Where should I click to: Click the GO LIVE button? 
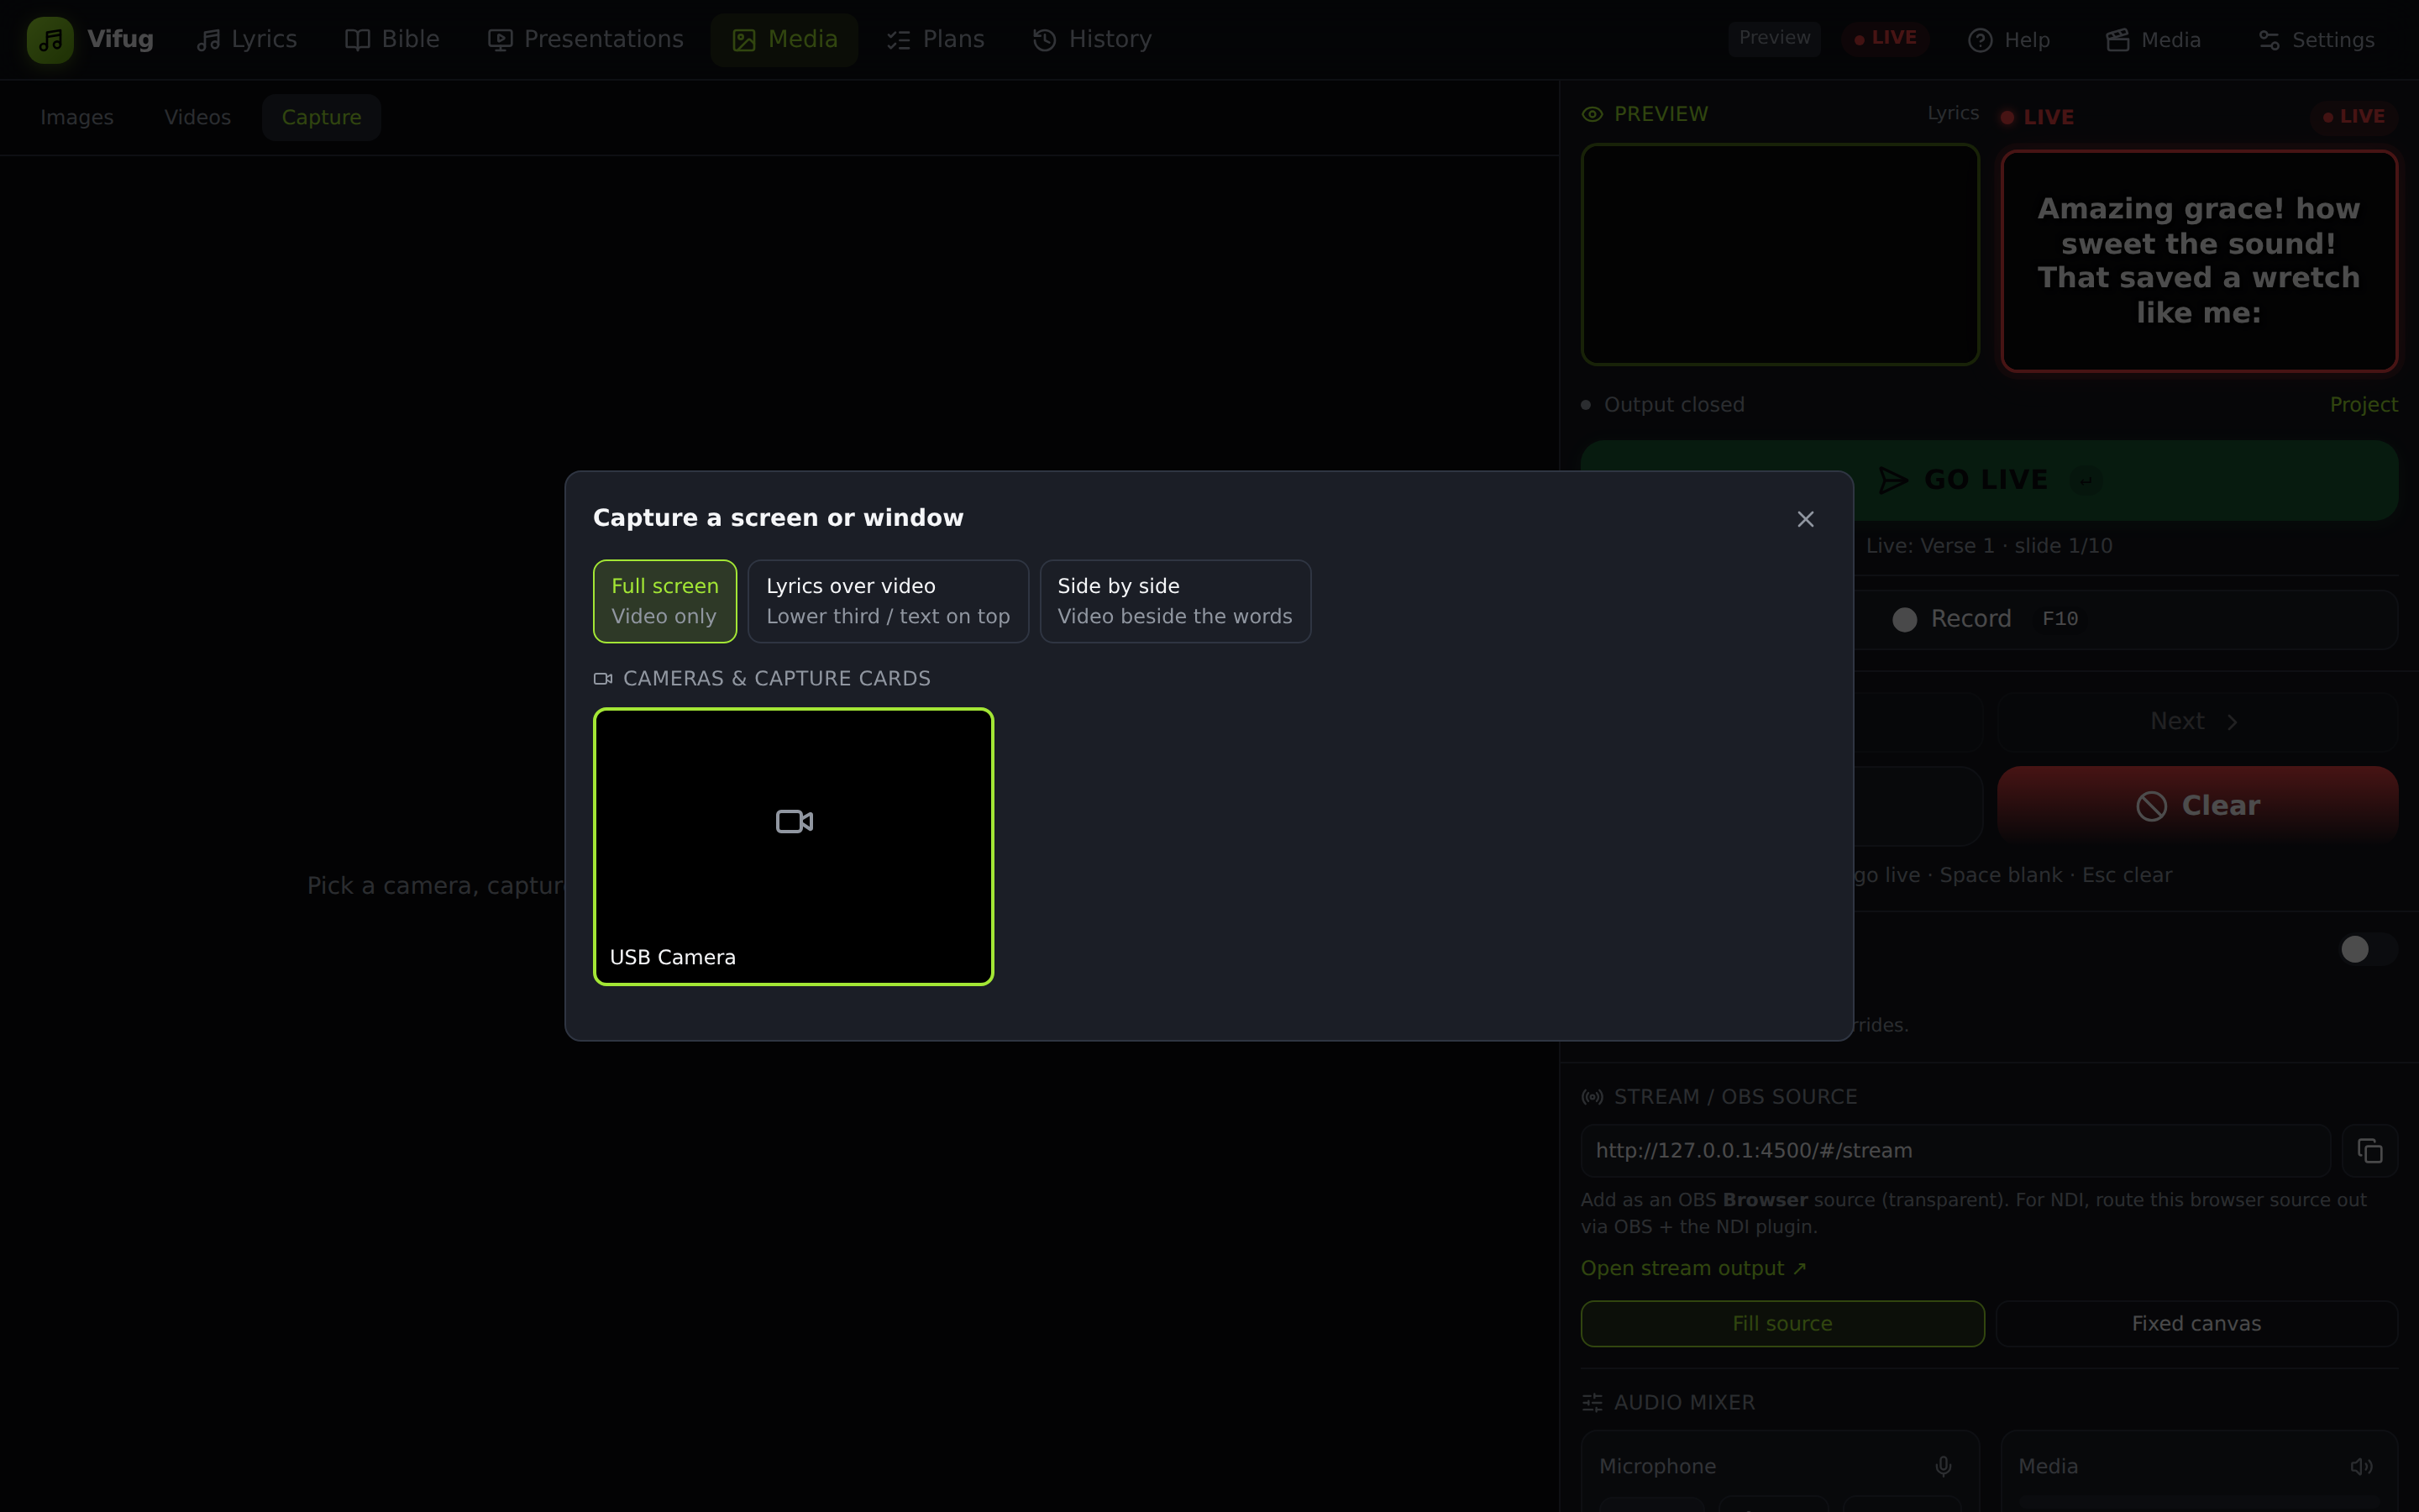1989,480
